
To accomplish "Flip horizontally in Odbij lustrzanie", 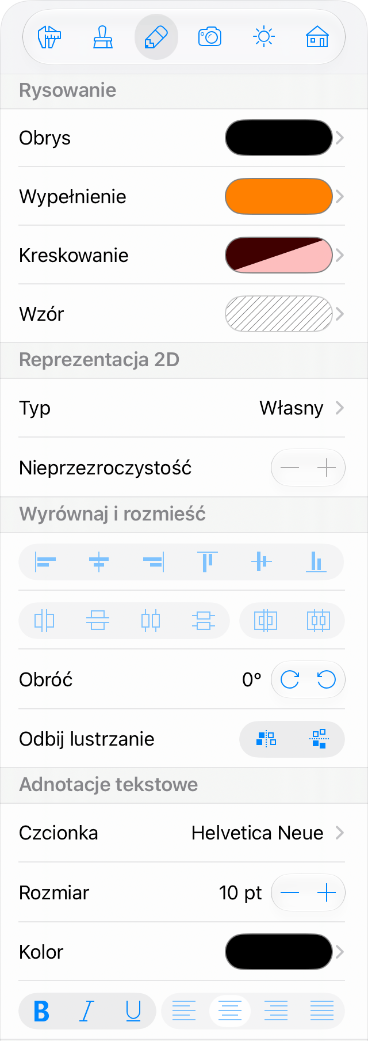I will coord(266,739).
